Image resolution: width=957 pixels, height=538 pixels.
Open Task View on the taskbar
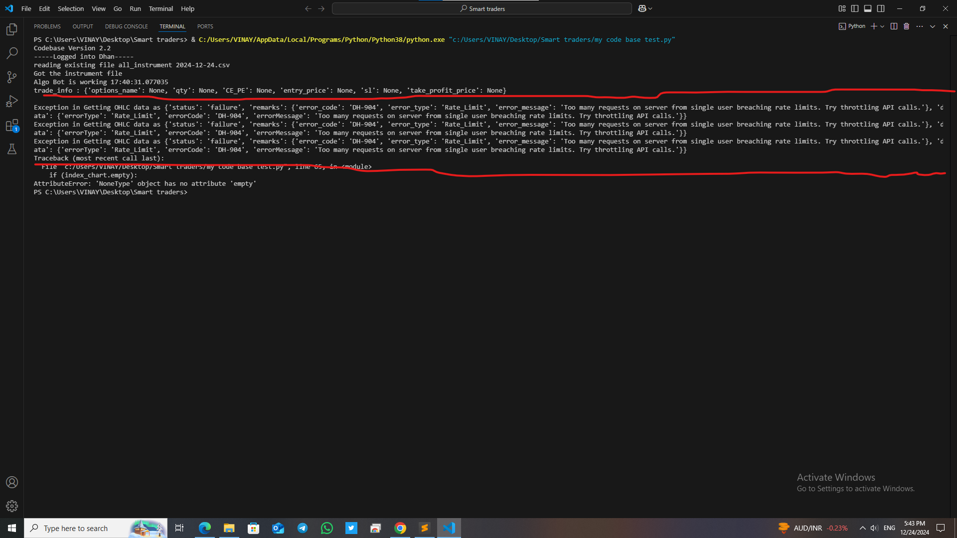click(179, 528)
